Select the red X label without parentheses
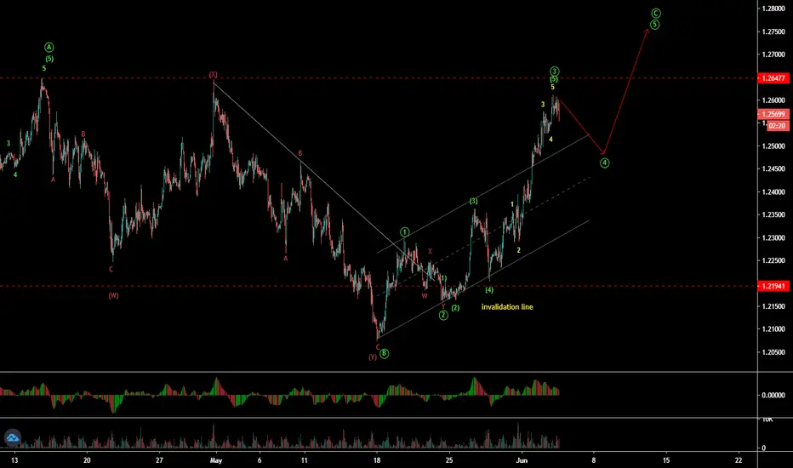 [430, 252]
